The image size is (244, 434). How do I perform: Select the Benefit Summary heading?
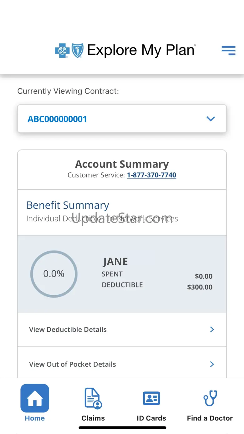pyautogui.click(x=68, y=205)
